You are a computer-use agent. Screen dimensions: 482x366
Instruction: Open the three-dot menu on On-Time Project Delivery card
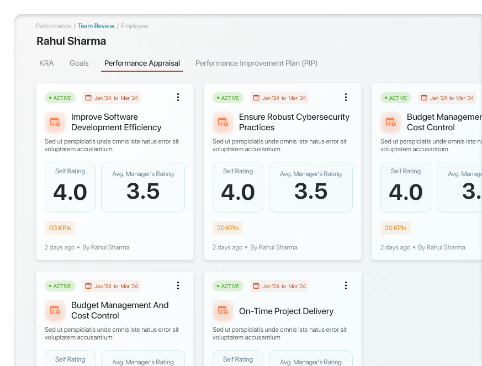(x=346, y=285)
